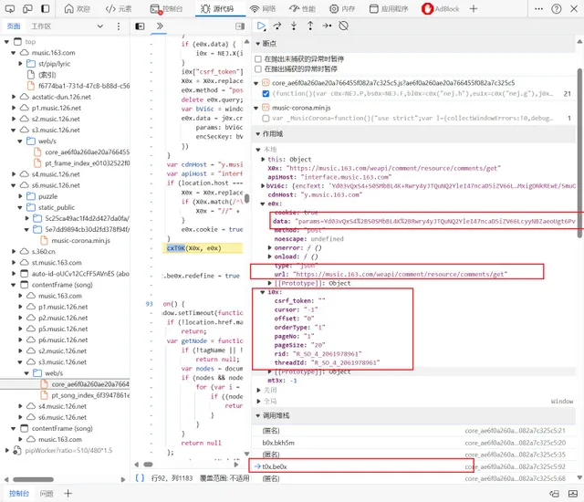Open the Page navigator tab
The width and height of the screenshot is (584, 502).
pyautogui.click(x=14, y=26)
